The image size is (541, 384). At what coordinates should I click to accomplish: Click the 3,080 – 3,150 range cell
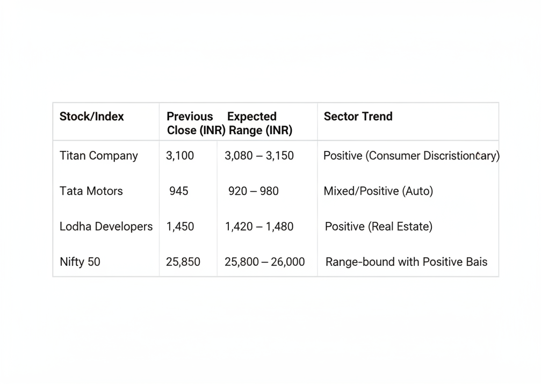[x=259, y=156]
